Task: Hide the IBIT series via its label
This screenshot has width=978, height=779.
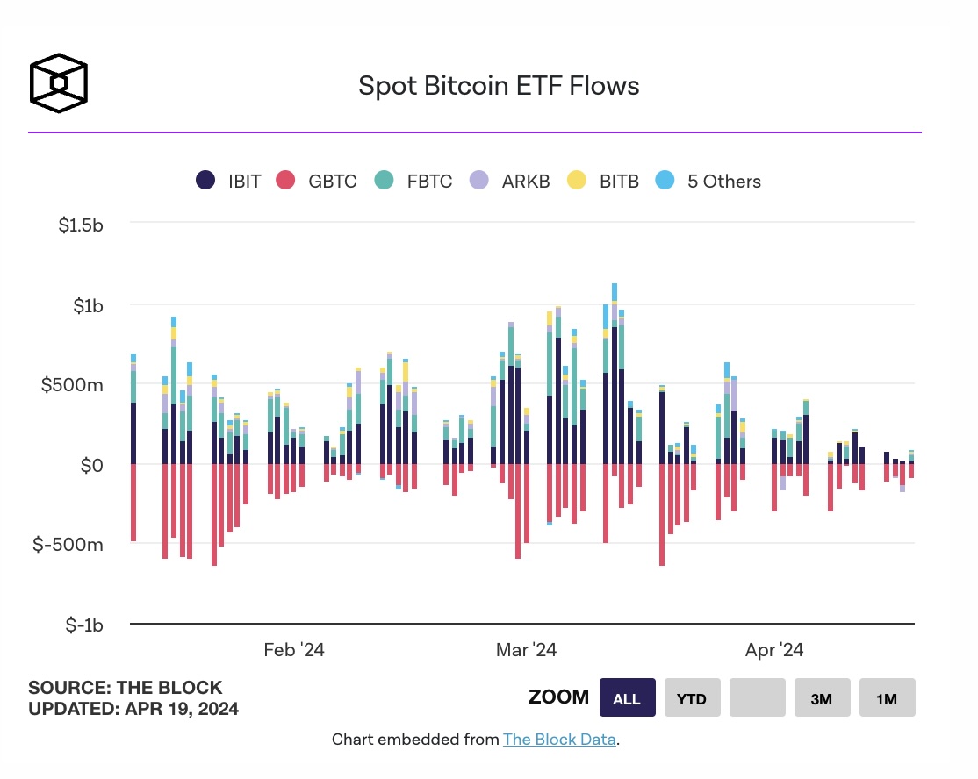Action: click(x=244, y=182)
